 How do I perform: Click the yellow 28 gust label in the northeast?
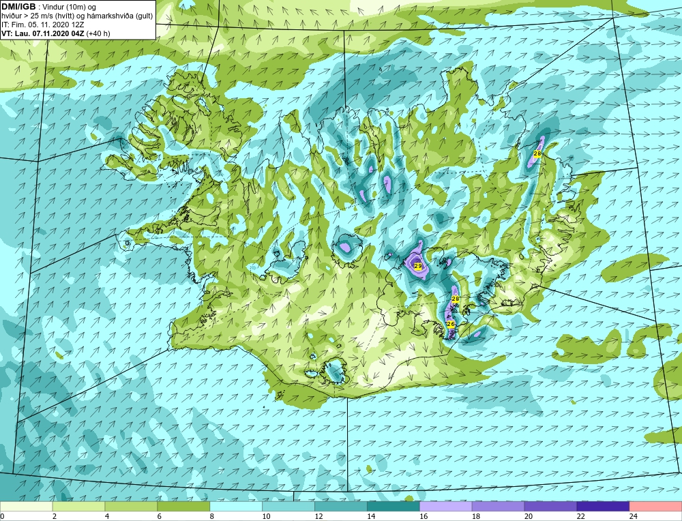click(537, 153)
